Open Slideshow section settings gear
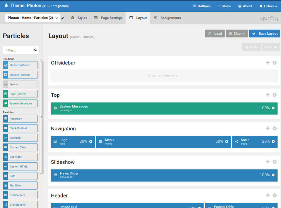The width and height of the screenshot is (281, 208). [275, 162]
